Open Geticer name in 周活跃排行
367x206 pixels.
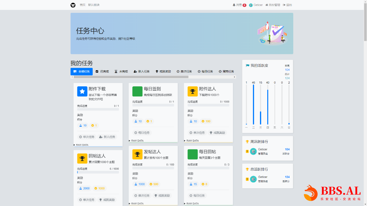[x=263, y=149]
